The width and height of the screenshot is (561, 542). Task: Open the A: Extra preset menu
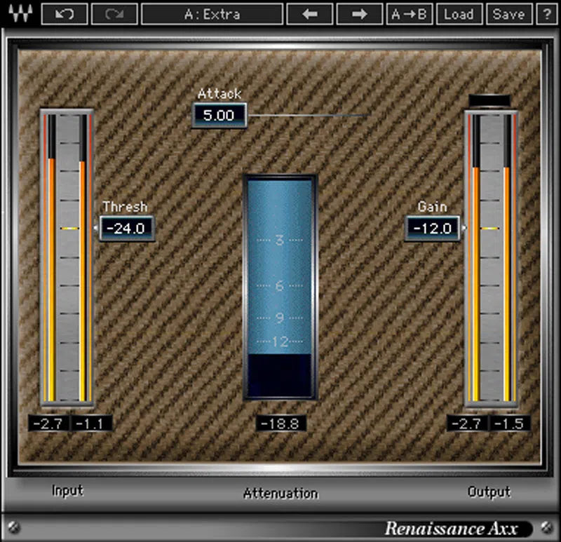point(210,14)
